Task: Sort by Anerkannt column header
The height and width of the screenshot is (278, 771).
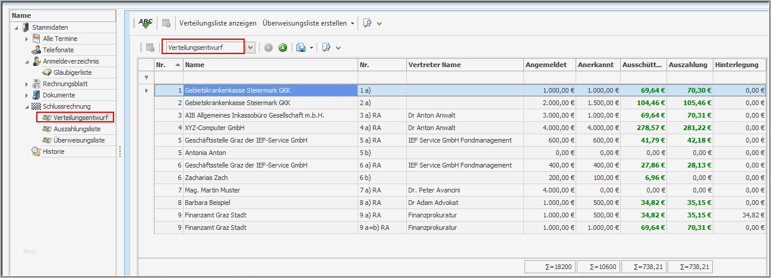Action: pyautogui.click(x=598, y=65)
